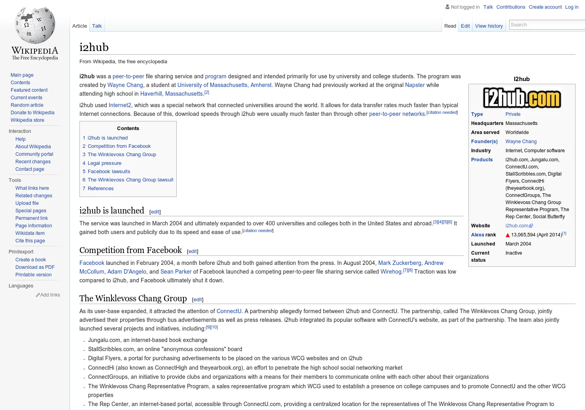Click Download as PDF
Viewport: 585px width, 410px height.
(x=35, y=267)
